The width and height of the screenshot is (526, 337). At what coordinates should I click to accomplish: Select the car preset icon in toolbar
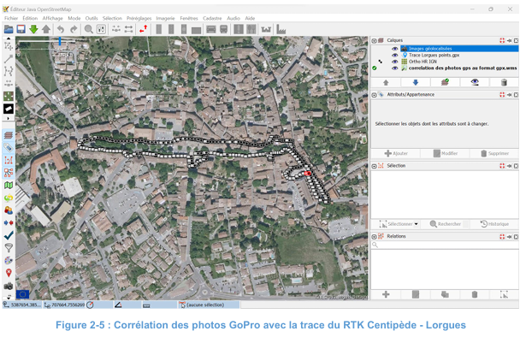tap(211, 29)
